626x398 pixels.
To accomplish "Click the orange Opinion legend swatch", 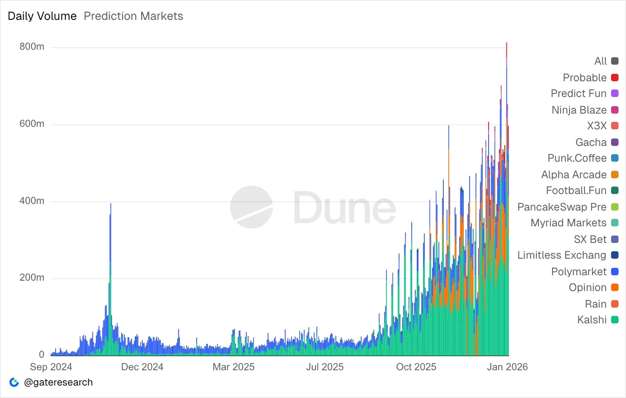I will tap(615, 288).
